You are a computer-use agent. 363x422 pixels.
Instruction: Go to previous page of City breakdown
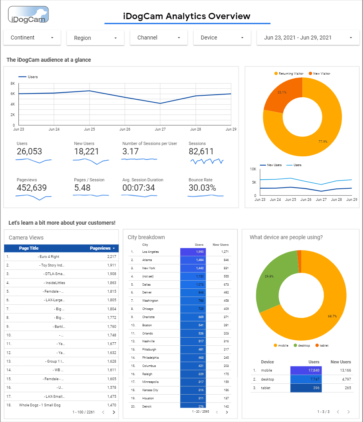point(217,412)
